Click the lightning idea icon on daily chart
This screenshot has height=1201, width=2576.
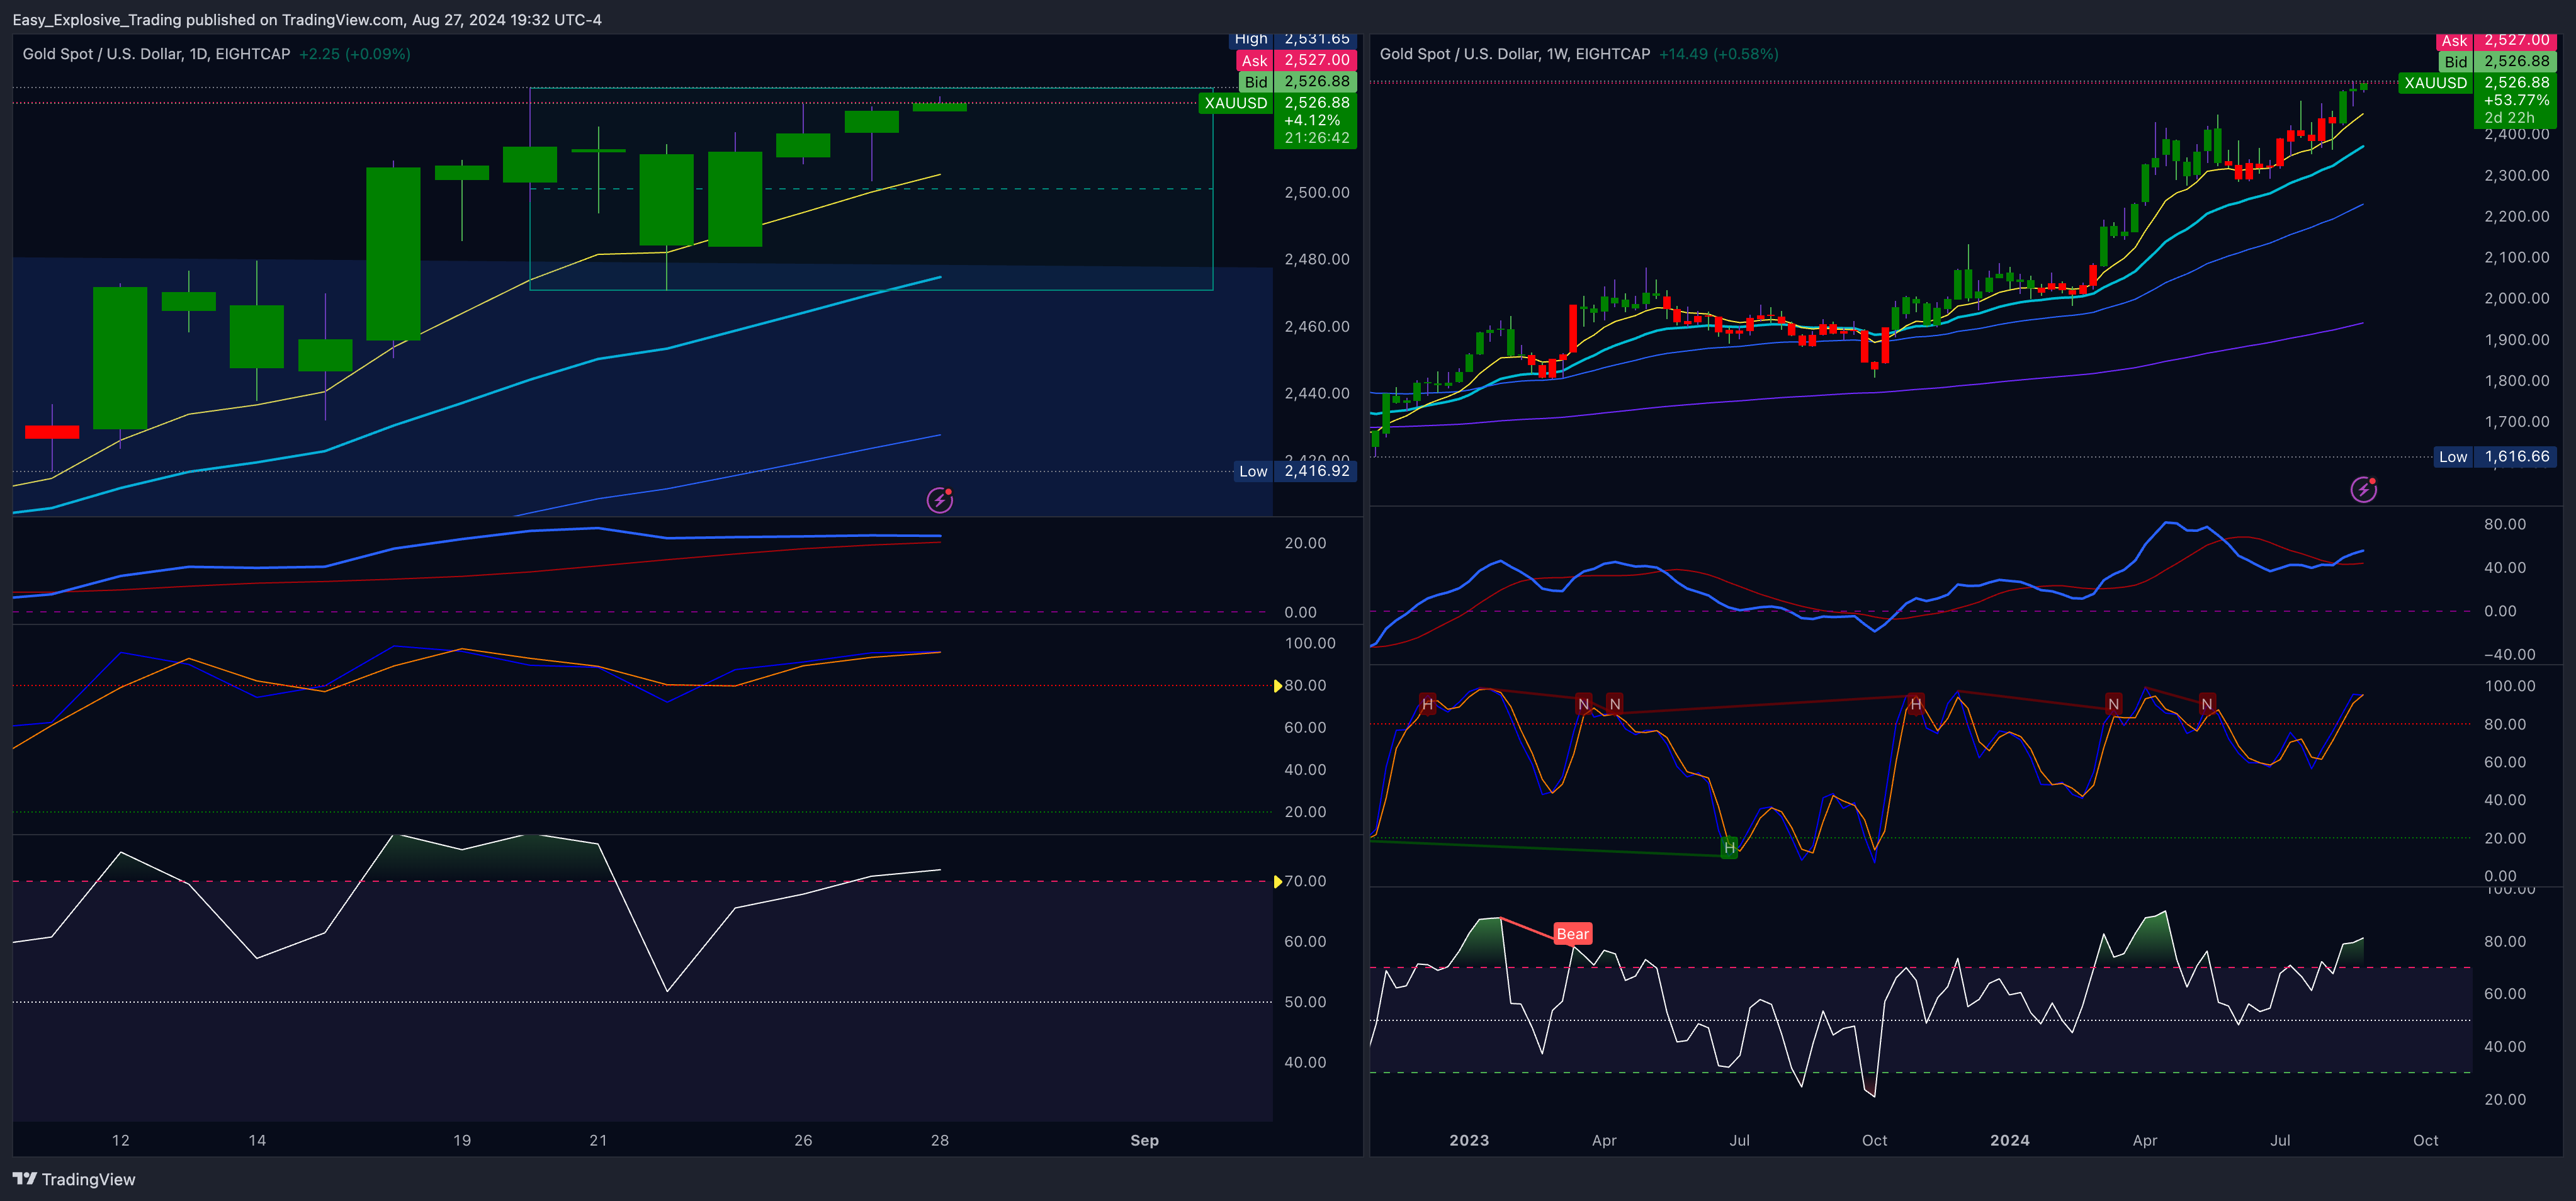point(940,499)
